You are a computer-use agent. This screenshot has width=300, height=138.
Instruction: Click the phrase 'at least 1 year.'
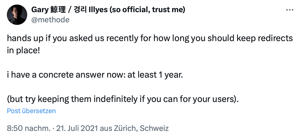point(155,75)
